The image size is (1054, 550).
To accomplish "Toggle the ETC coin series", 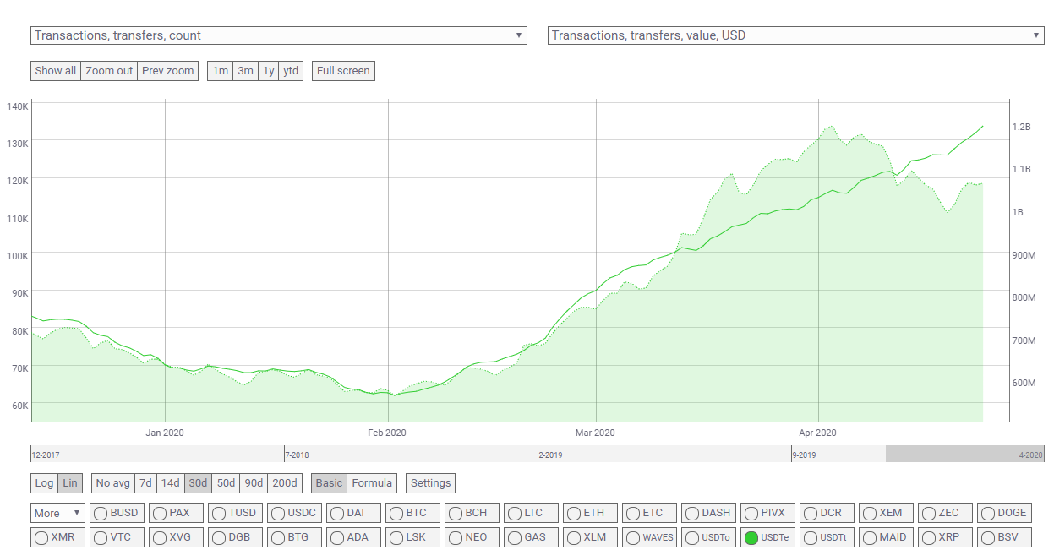I will click(x=650, y=513).
